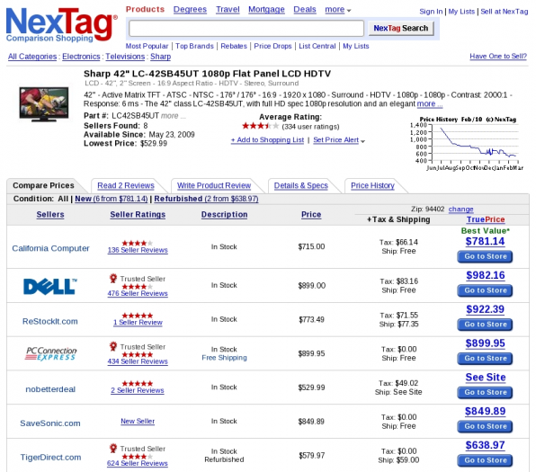The width and height of the screenshot is (536, 472).
Task: Open the List Central link
Action: (x=317, y=46)
